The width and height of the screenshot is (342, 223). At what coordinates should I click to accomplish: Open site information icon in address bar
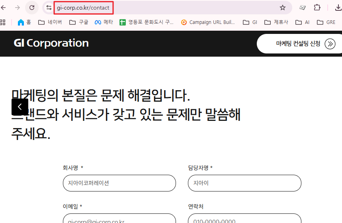(49, 8)
